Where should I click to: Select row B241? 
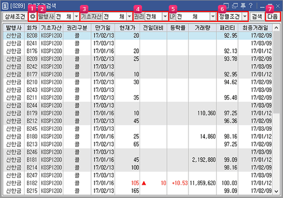tap(138, 43)
